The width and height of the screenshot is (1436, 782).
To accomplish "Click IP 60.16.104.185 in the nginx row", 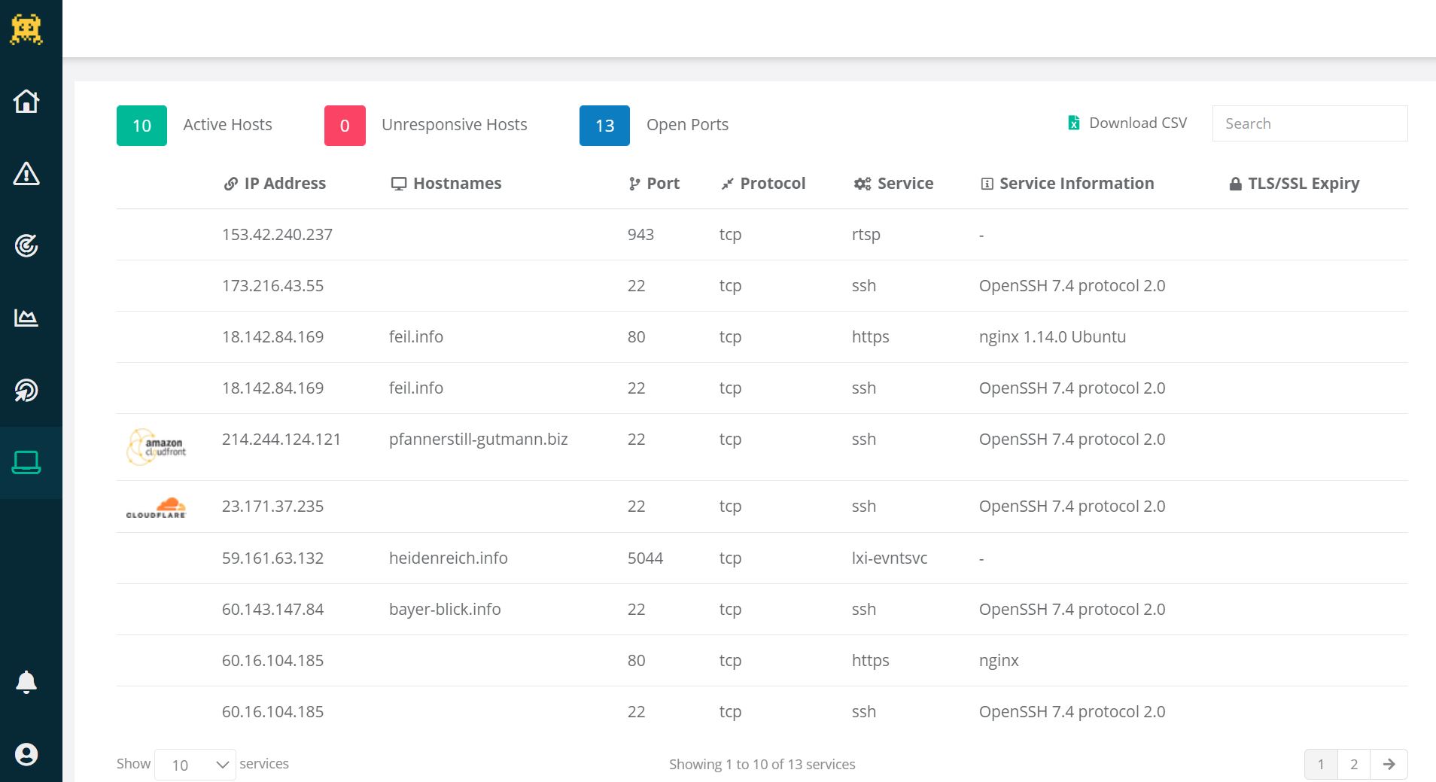I will pyautogui.click(x=272, y=661).
